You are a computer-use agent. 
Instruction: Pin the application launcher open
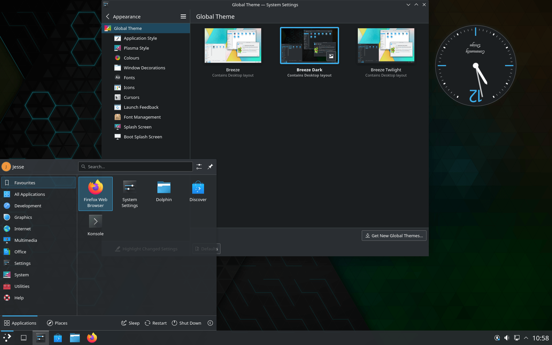pos(210,167)
